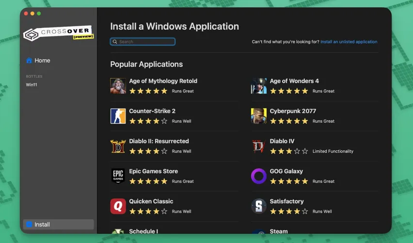Select the Quicken Classic red Q icon
The width and height of the screenshot is (413, 243).
(118, 206)
